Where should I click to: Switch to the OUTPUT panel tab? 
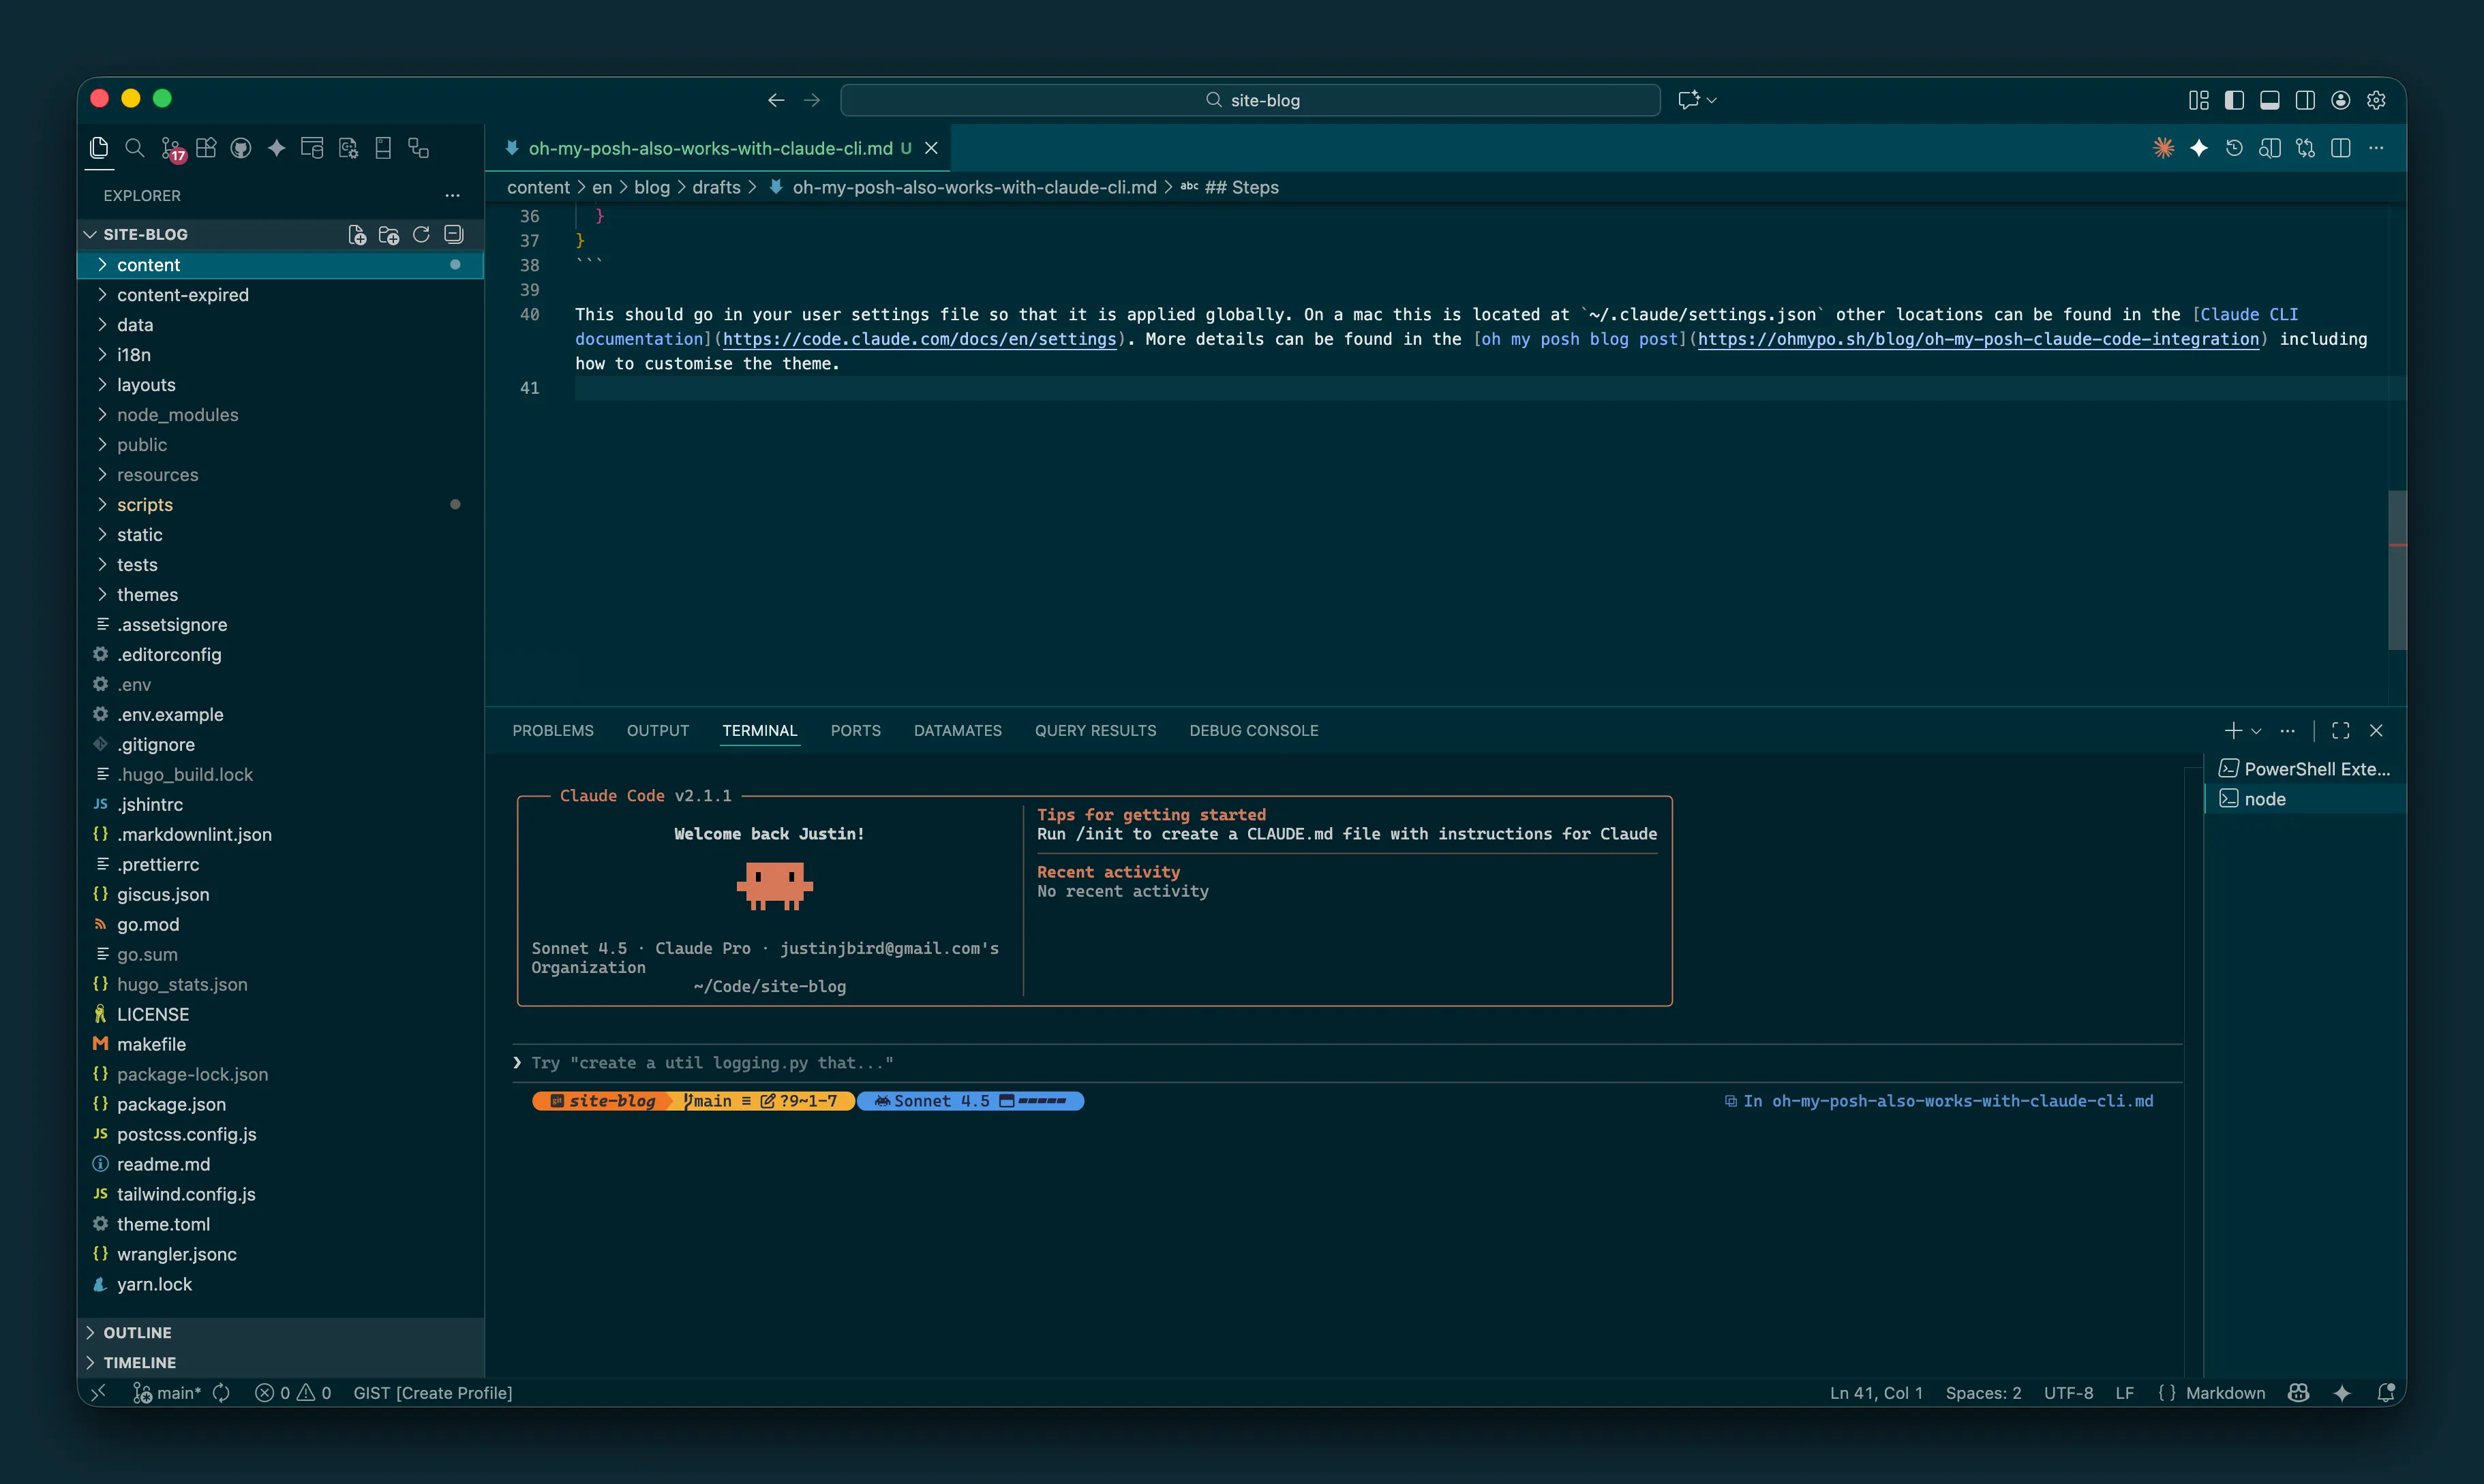658,731
